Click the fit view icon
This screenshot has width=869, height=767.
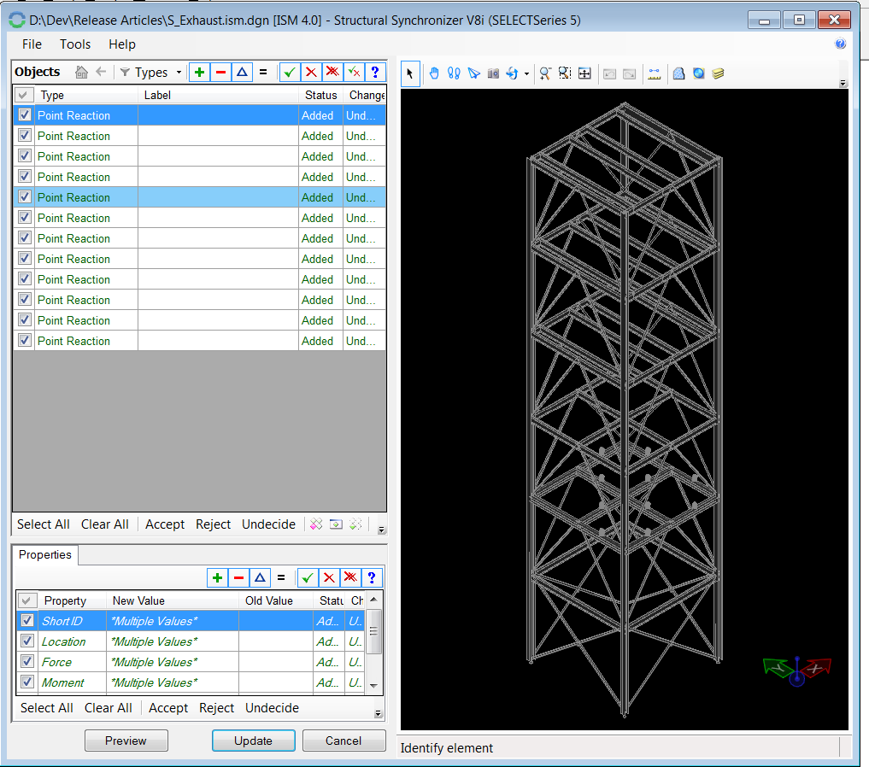point(584,73)
